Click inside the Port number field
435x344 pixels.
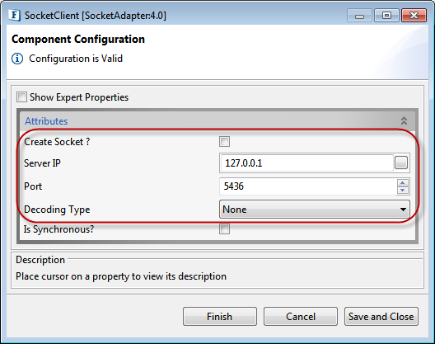(308, 186)
